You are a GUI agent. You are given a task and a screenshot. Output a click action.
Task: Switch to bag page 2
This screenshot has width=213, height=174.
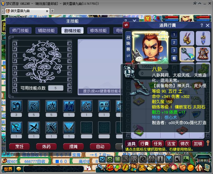tap(174, 42)
